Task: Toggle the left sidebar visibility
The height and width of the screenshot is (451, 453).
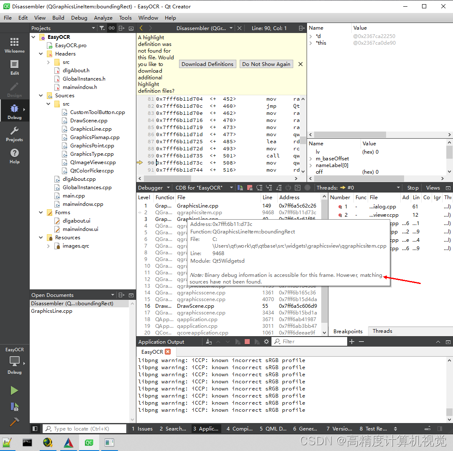Action: [x=35, y=429]
